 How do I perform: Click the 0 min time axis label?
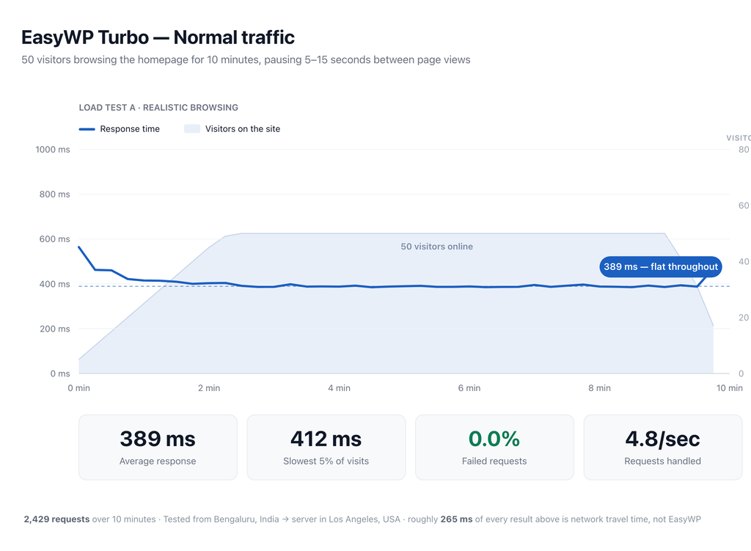(79, 388)
